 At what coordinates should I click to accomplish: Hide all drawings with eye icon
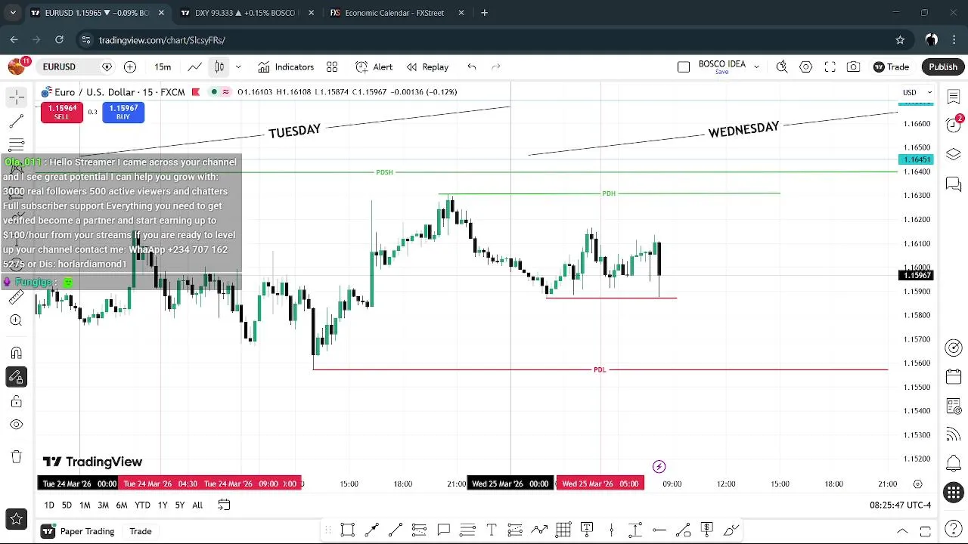point(16,425)
